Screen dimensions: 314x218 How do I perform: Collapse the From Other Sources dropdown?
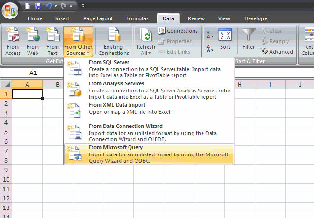click(x=78, y=42)
